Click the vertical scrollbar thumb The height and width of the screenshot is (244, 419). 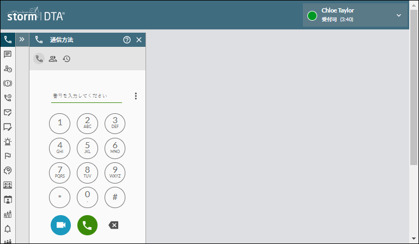coord(414,87)
